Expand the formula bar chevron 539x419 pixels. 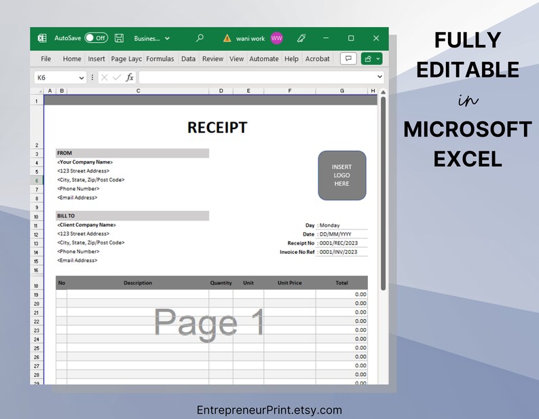pyautogui.click(x=379, y=77)
